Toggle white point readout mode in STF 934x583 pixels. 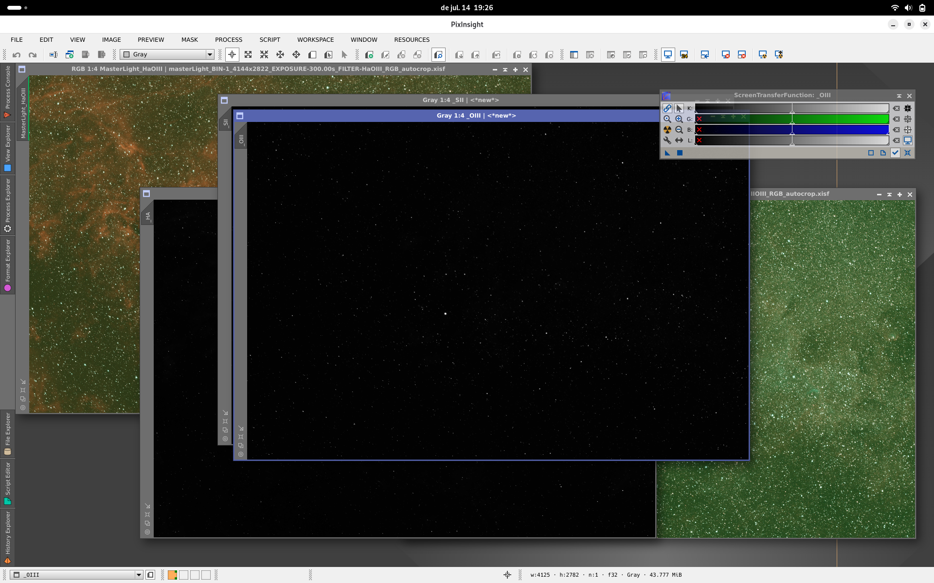pyautogui.click(x=908, y=130)
